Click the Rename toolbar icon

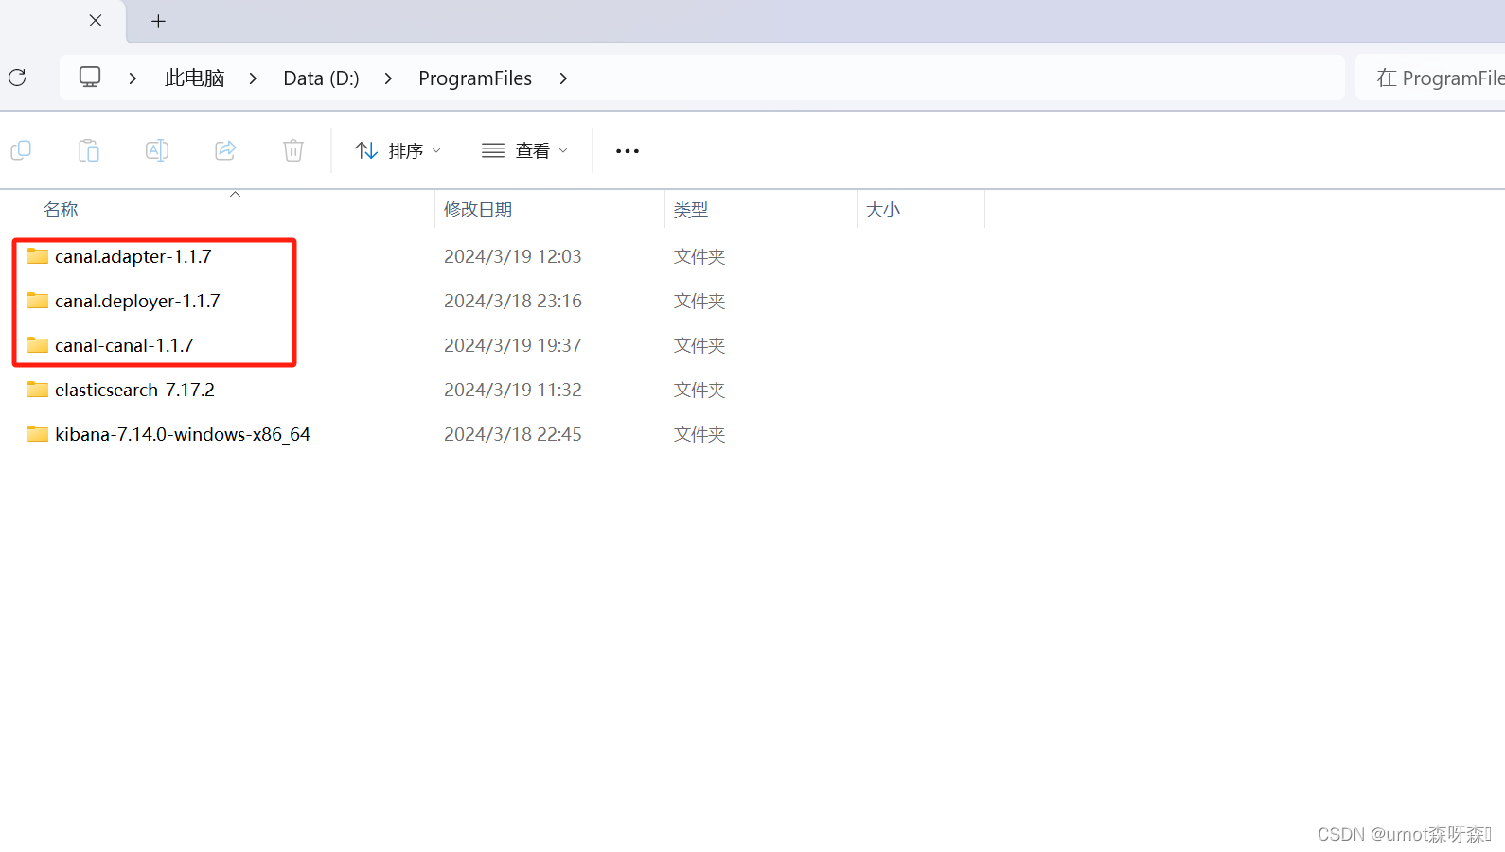click(x=157, y=150)
